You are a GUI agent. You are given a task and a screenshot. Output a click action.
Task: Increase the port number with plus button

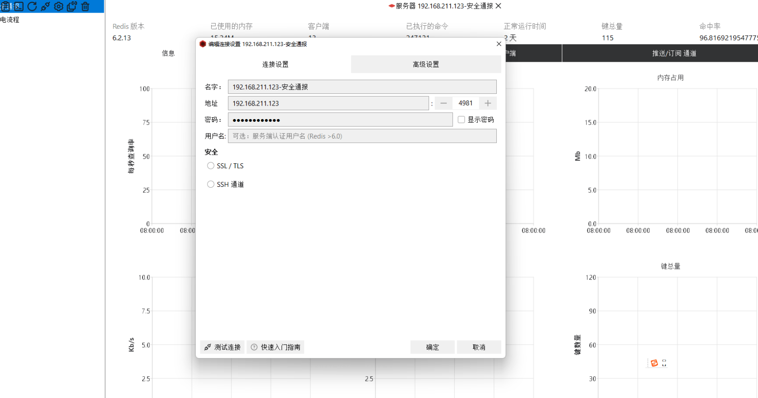click(488, 103)
